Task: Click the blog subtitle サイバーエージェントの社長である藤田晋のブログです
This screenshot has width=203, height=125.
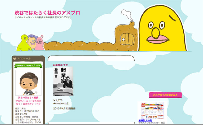Action: click(x=43, y=17)
